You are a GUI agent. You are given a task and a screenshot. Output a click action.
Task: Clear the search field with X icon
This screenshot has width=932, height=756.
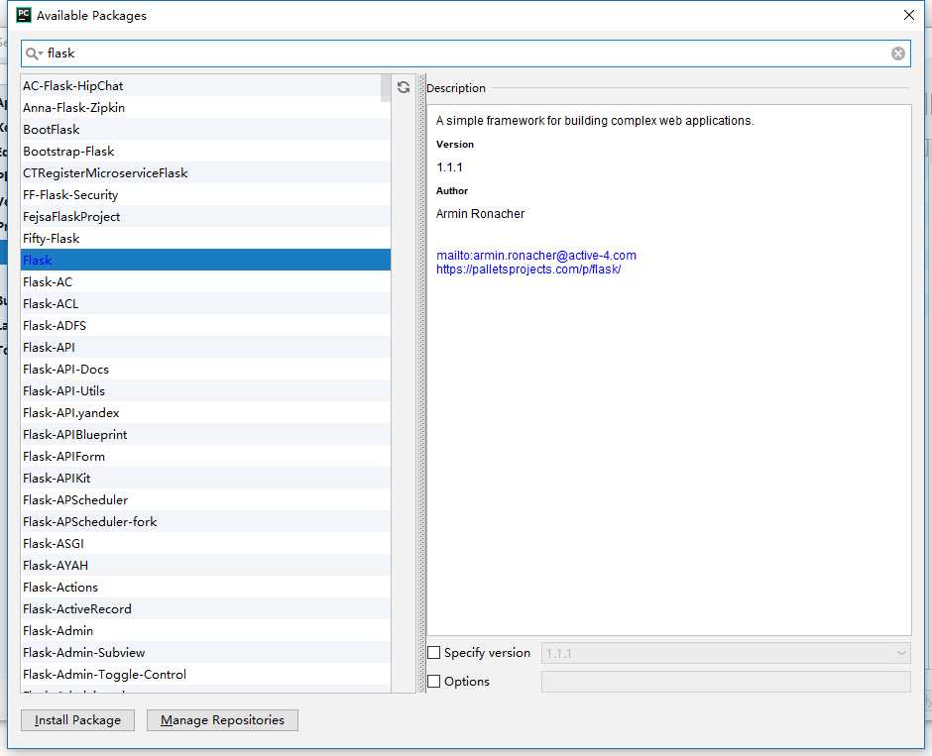tap(898, 54)
